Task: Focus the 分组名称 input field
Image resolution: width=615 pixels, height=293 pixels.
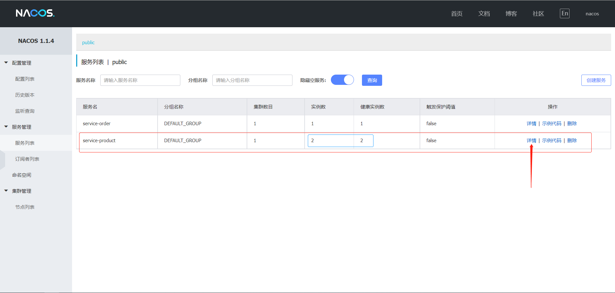Action: pyautogui.click(x=252, y=80)
